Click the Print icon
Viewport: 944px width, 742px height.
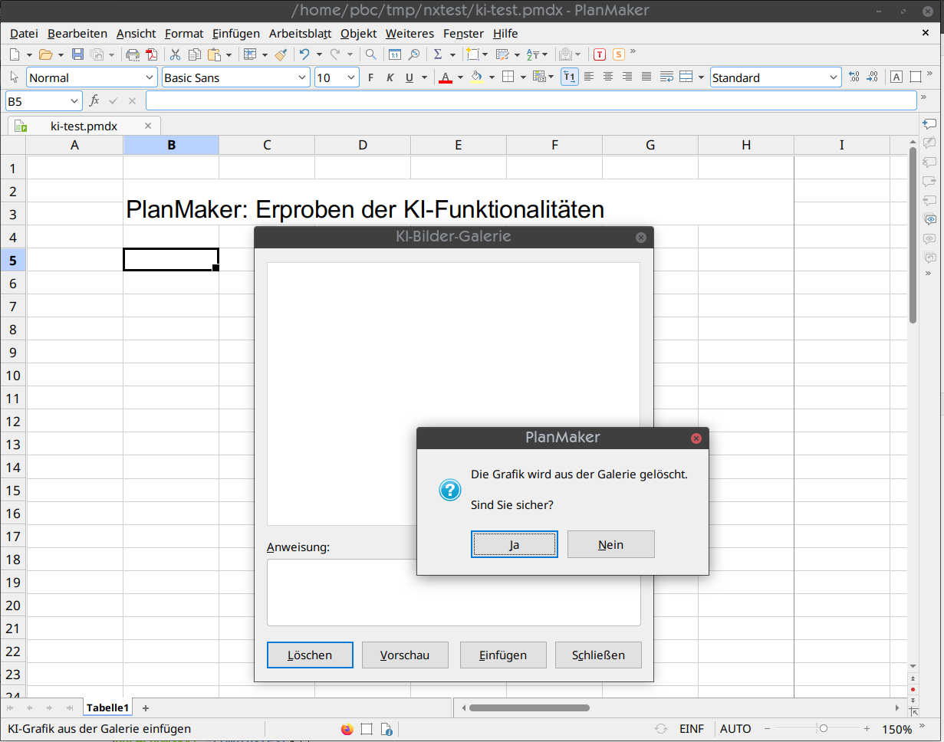pos(133,54)
